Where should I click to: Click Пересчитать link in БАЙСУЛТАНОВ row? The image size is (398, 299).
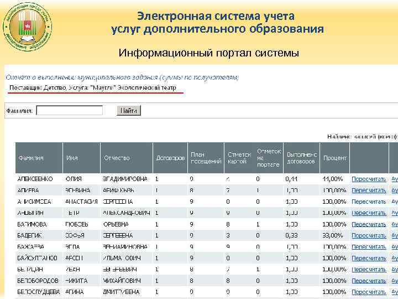pos(369,258)
